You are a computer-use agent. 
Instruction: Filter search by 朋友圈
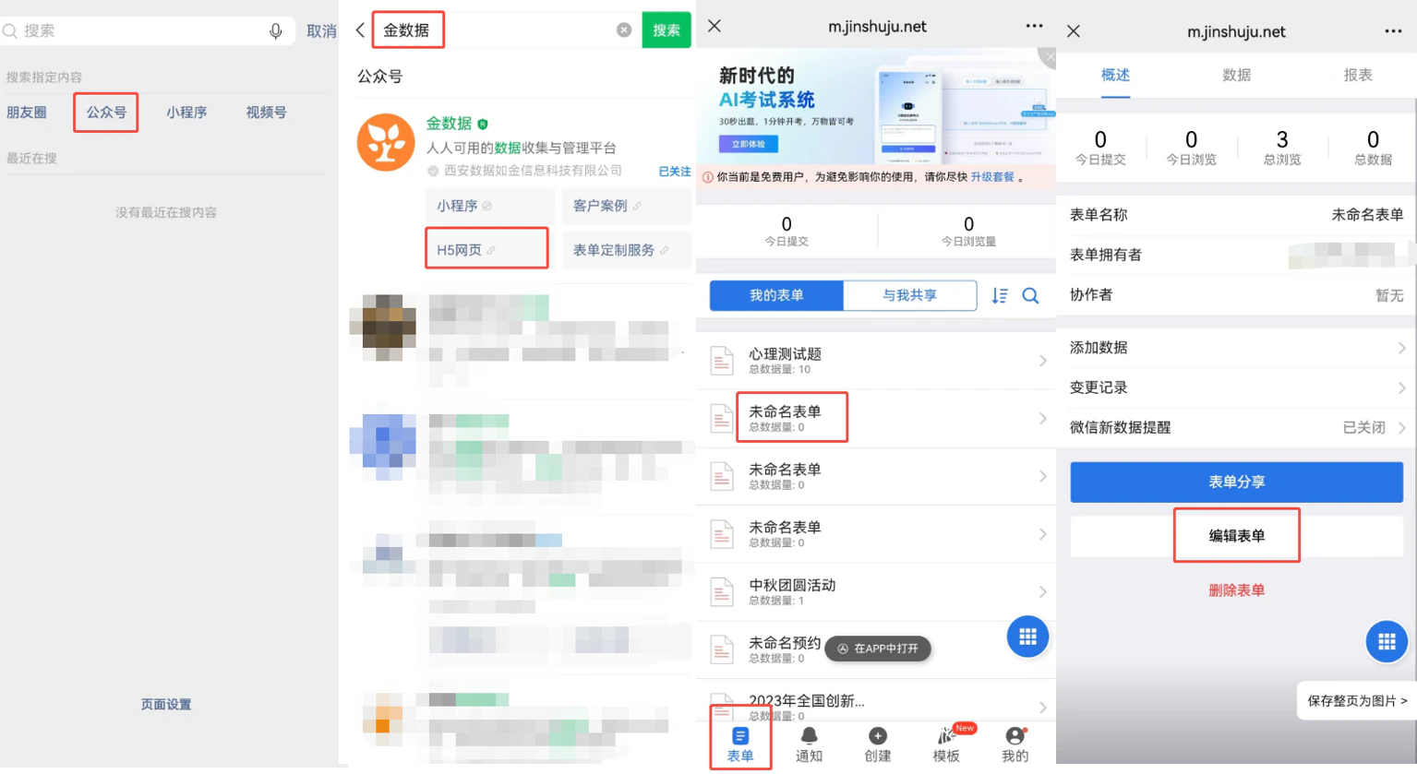27,113
